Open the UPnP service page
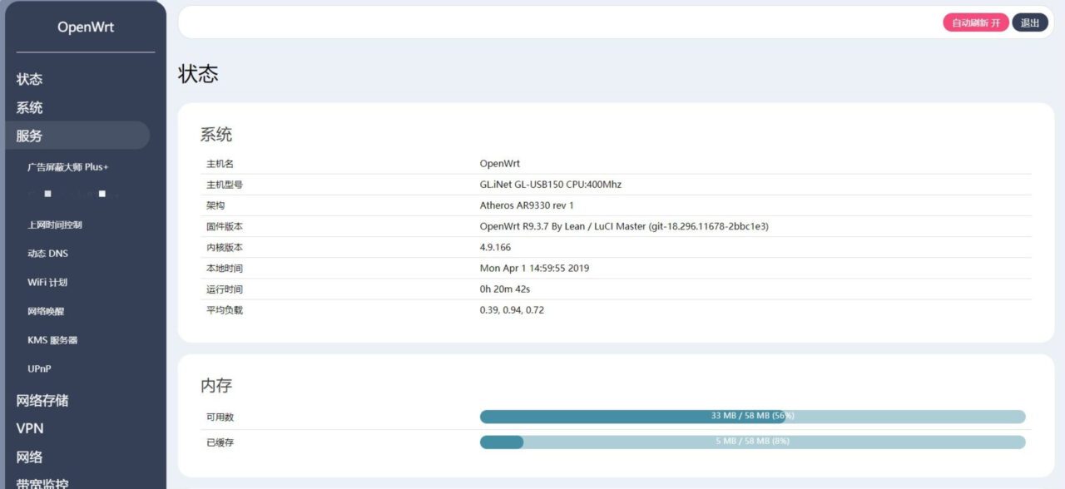This screenshot has height=489, width=1065. click(x=40, y=368)
